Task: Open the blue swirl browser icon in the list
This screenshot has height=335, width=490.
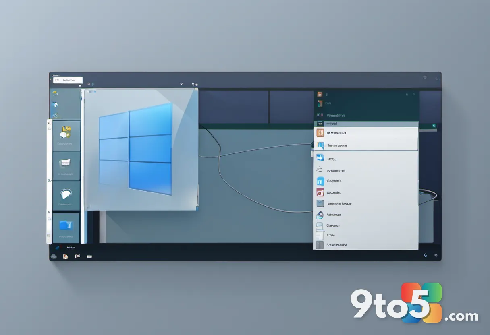Action: [x=320, y=215]
